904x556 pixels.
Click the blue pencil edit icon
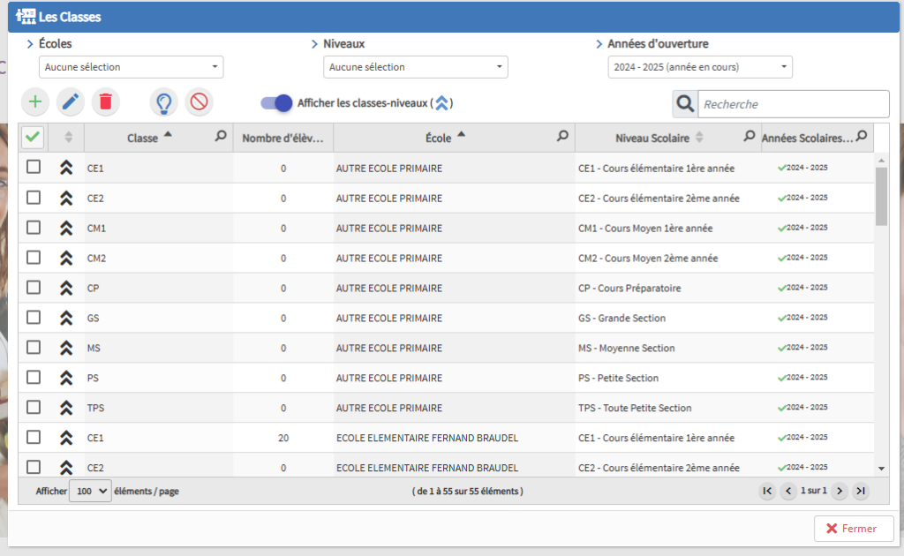(71, 102)
